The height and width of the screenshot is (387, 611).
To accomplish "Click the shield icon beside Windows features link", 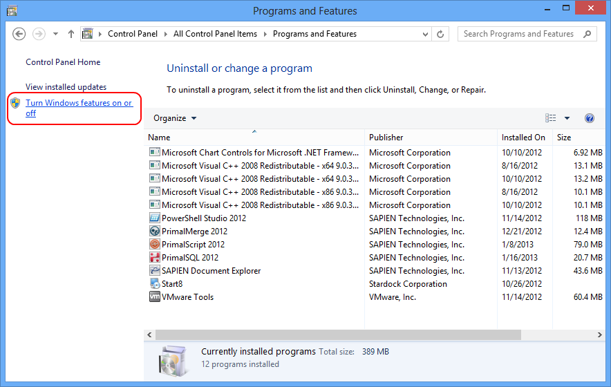I will (x=15, y=103).
